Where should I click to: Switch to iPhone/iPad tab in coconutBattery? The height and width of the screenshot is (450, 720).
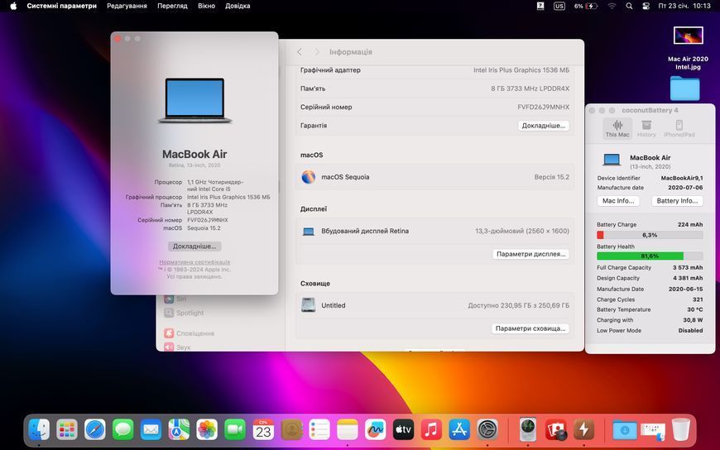click(679, 128)
